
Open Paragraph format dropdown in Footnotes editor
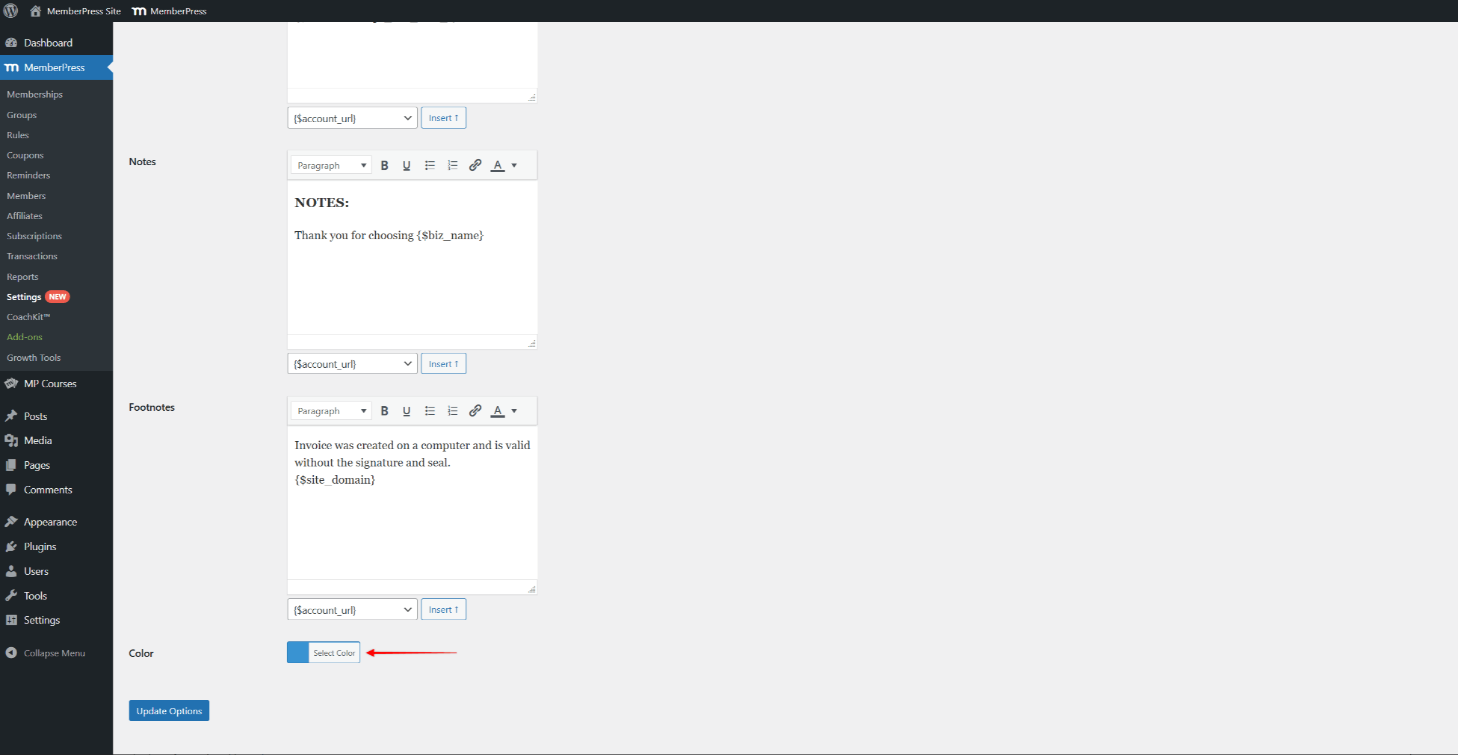pos(331,411)
